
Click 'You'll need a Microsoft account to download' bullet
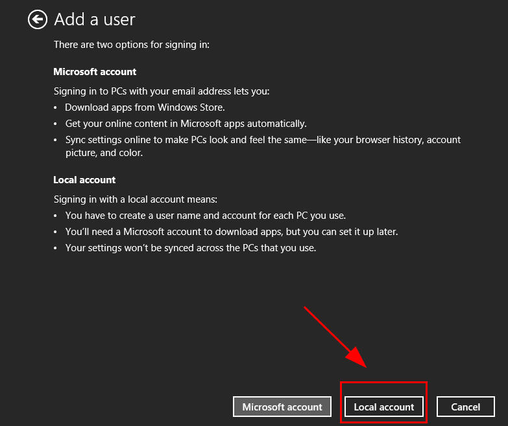click(232, 232)
